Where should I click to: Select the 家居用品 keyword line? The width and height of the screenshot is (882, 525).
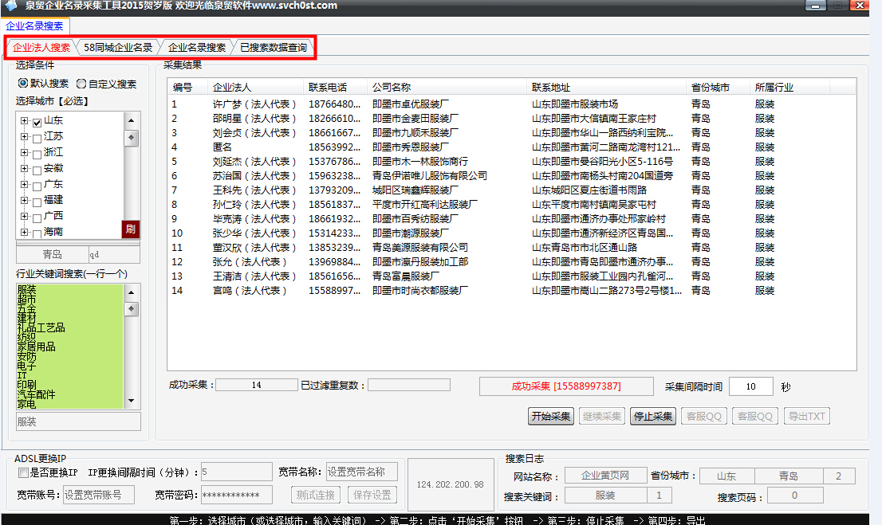coord(37,347)
